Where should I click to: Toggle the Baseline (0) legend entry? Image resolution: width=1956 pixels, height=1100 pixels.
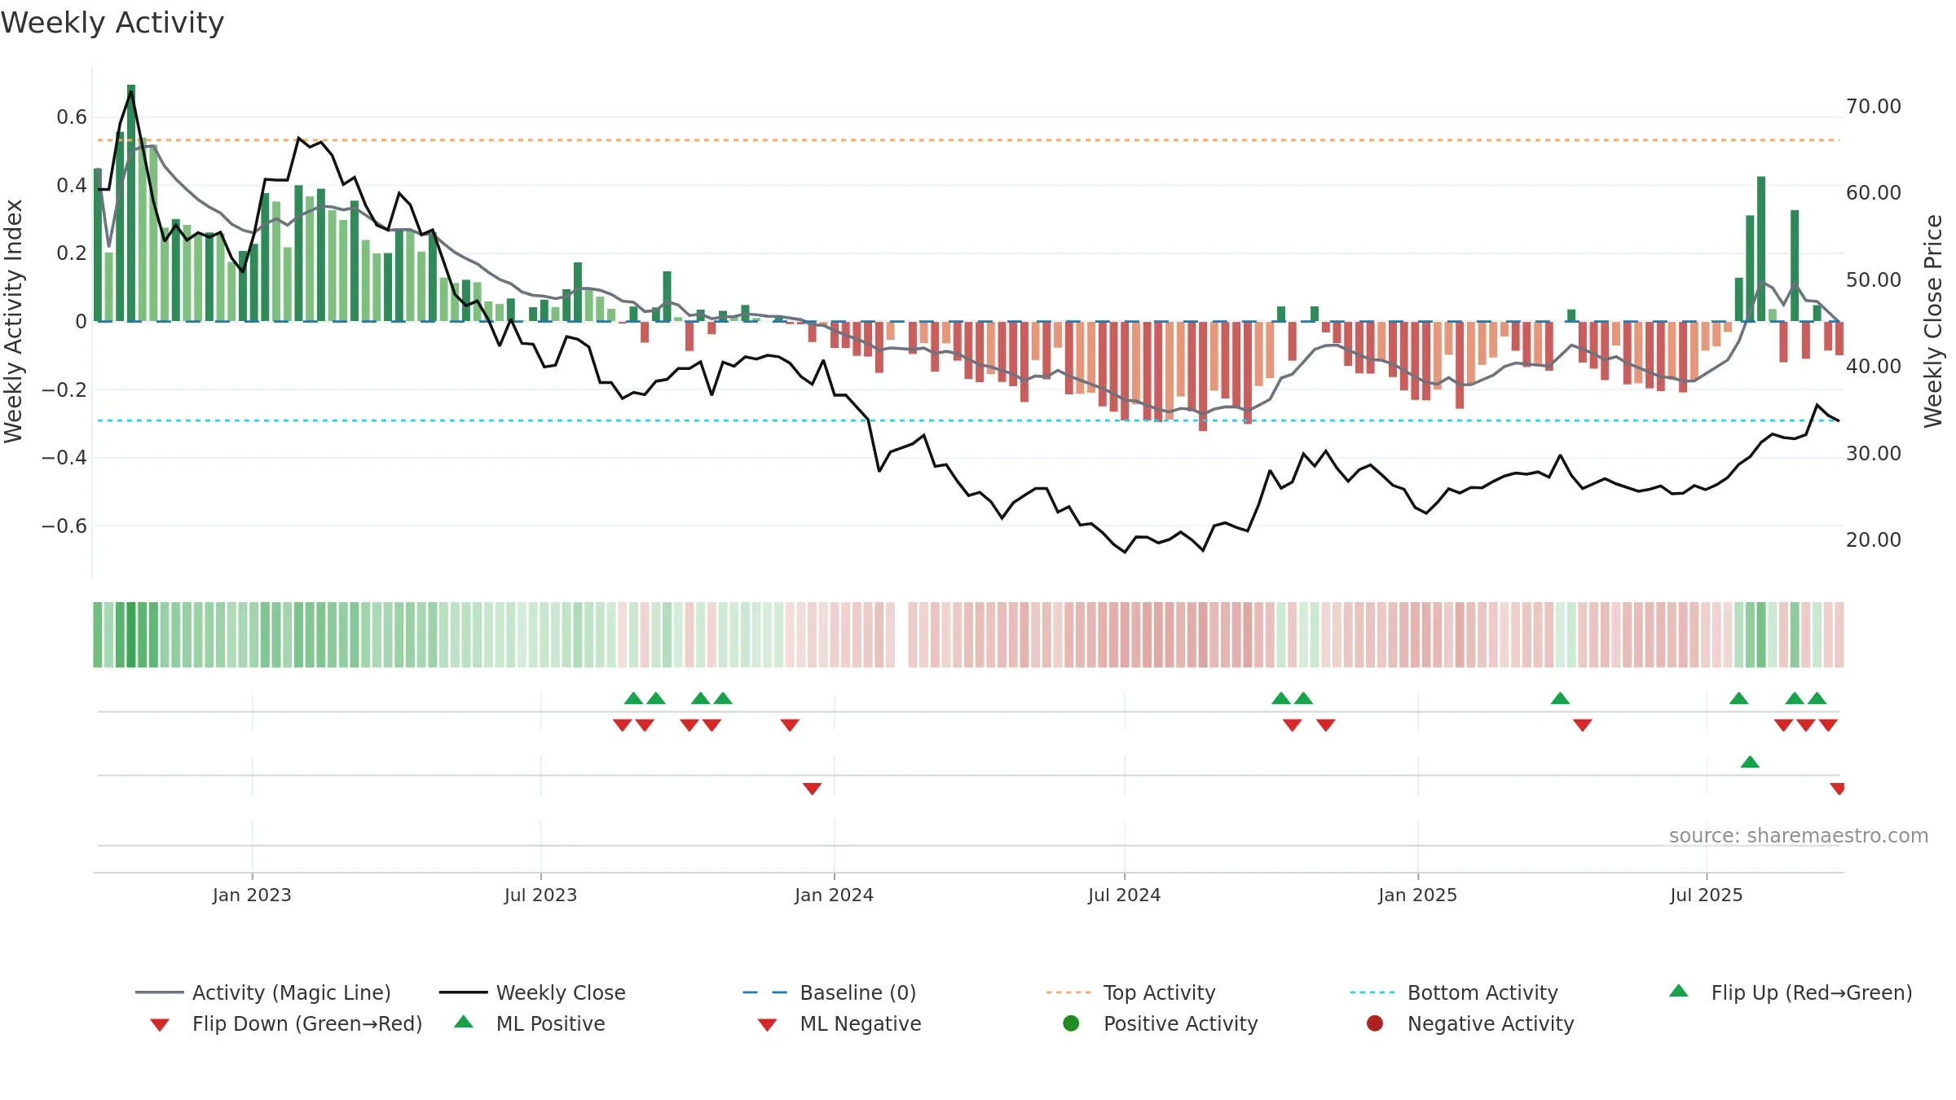[x=830, y=992]
